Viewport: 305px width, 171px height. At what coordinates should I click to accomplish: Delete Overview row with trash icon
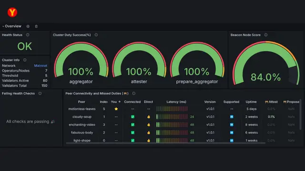[36, 27]
